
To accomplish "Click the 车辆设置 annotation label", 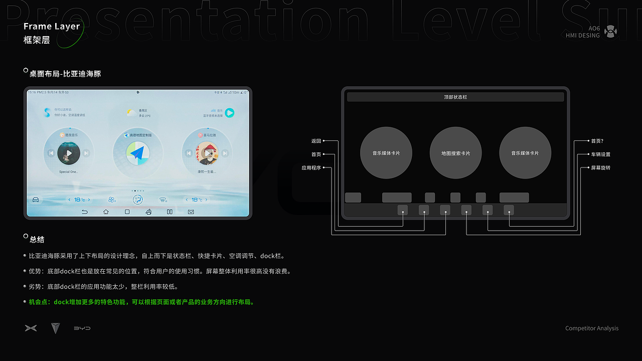I will pos(601,154).
